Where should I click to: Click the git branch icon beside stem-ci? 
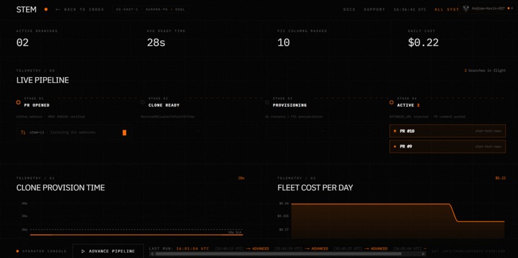point(23,133)
